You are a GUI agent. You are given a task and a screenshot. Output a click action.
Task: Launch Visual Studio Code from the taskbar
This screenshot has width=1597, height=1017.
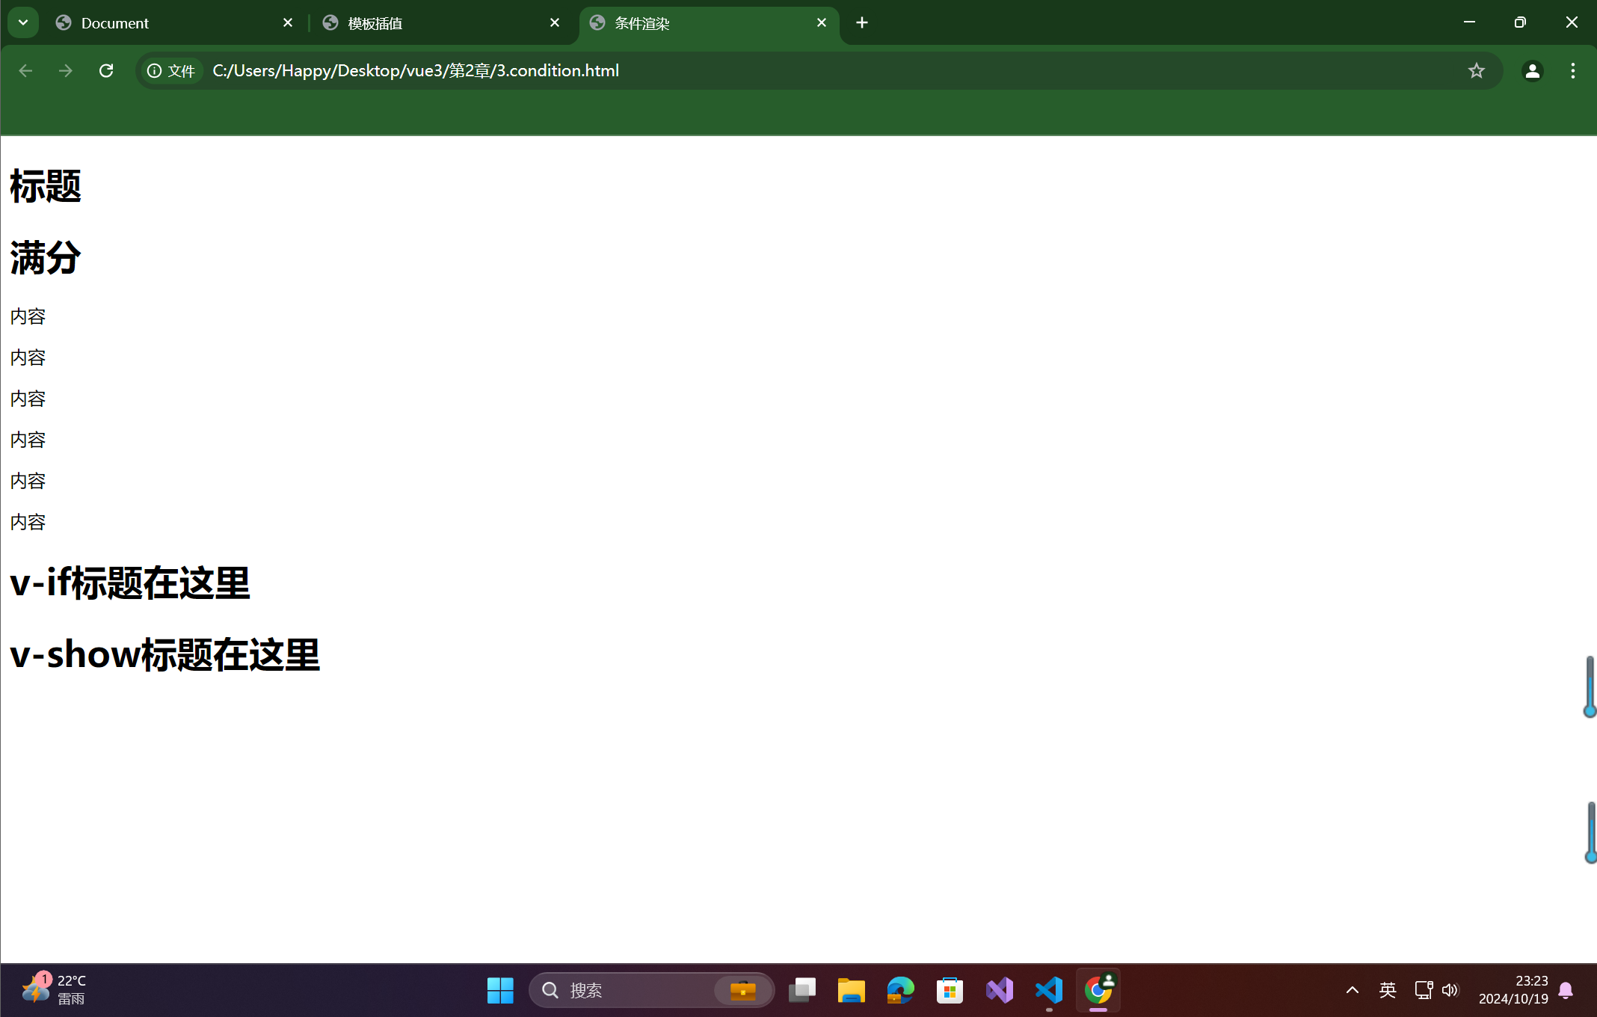click(x=1048, y=989)
